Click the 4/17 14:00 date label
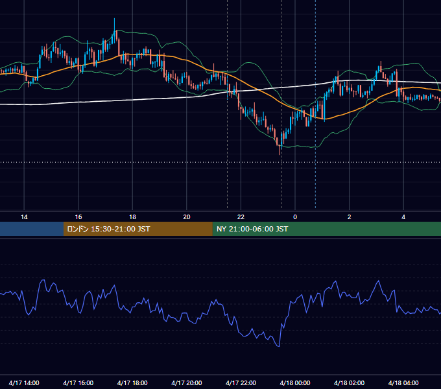The image size is (441, 389). pyautogui.click(x=24, y=383)
